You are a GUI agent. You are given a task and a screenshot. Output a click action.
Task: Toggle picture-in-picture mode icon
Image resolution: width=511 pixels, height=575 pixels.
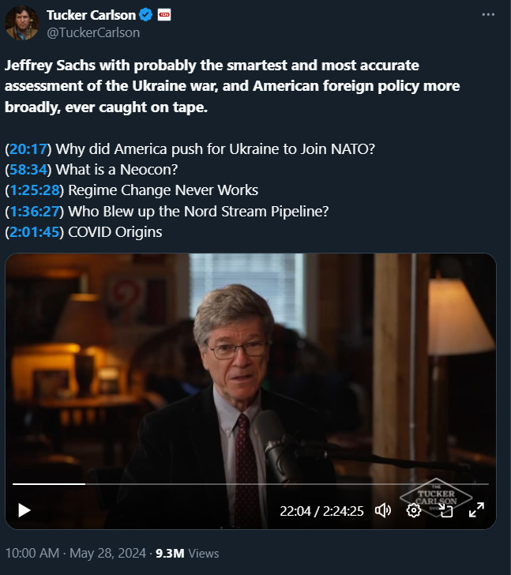point(445,510)
